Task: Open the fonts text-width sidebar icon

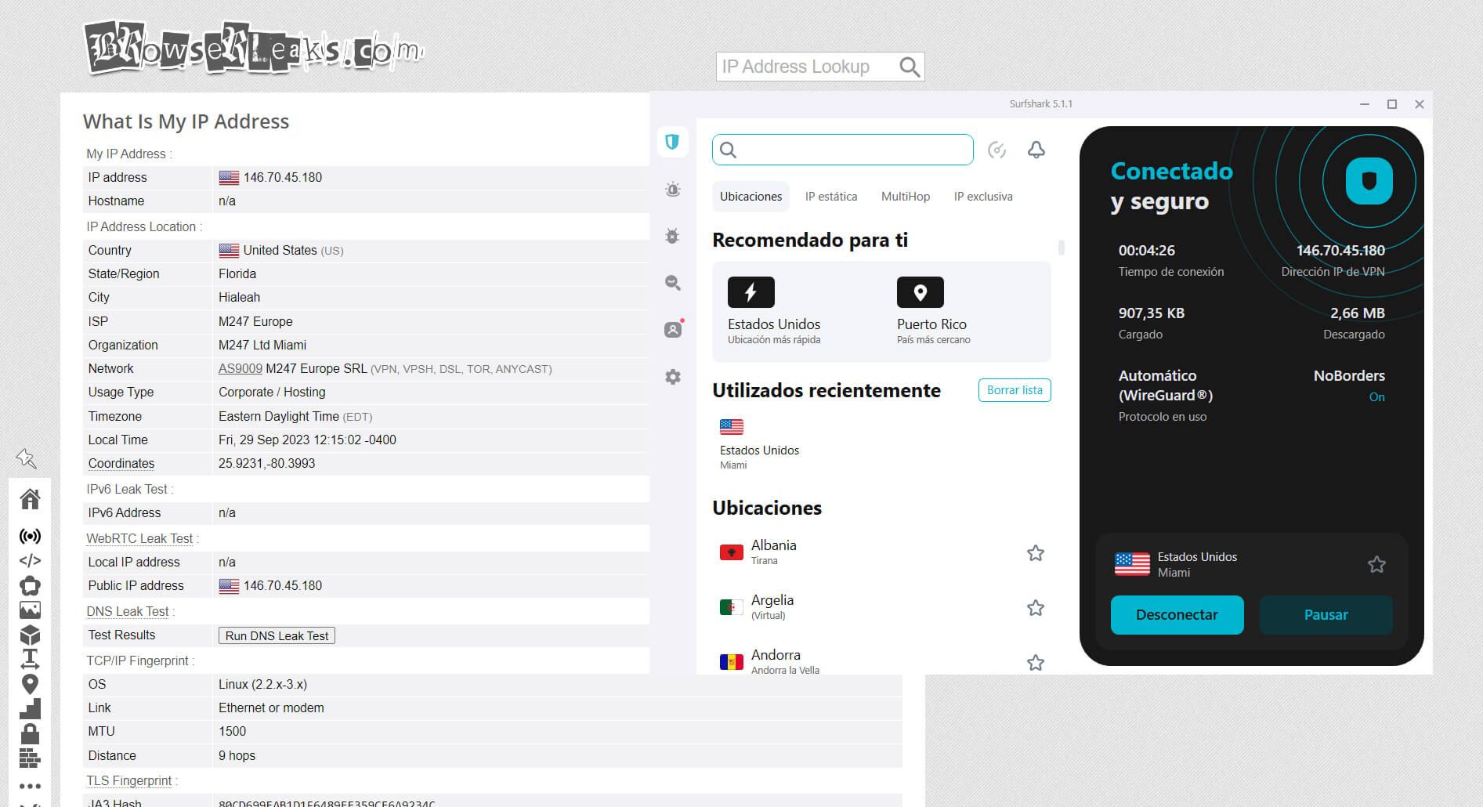Action: 30,659
